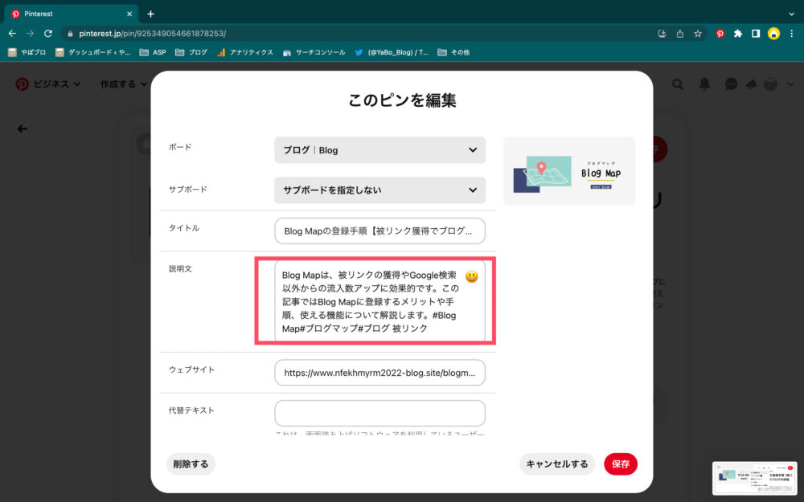
Task: Open the ボード dropdown showing ブログ | Blog
Action: click(x=380, y=150)
